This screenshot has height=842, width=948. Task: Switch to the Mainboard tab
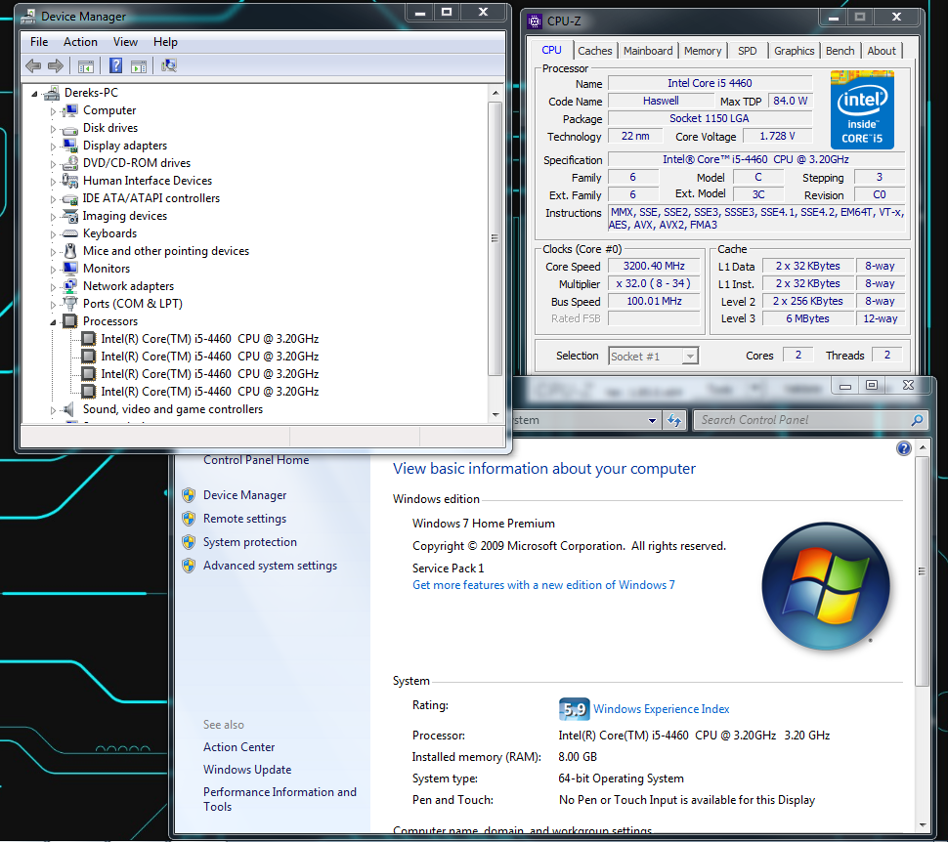[x=648, y=51]
